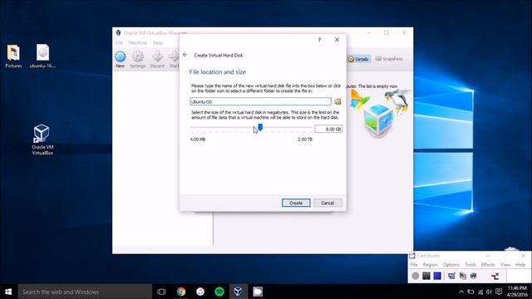Image resolution: width=532 pixels, height=299 pixels.
Task: Click CamStudio black pause button
Action: pyautogui.click(x=426, y=276)
